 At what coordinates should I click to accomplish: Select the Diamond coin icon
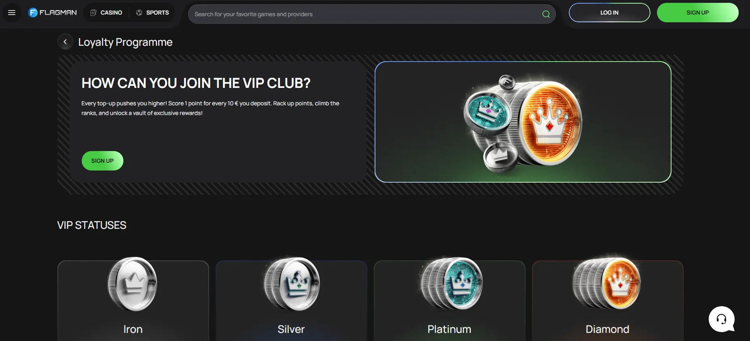(607, 283)
